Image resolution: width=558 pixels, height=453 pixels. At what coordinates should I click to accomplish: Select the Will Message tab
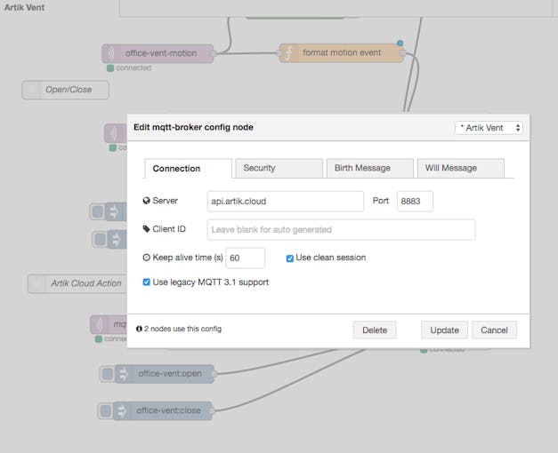(460, 168)
